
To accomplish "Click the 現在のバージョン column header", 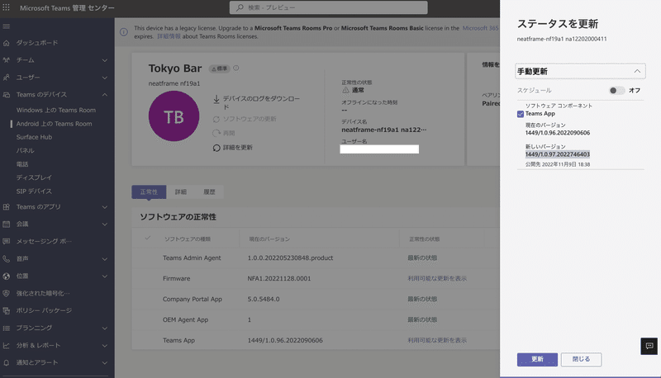I will [x=269, y=239].
